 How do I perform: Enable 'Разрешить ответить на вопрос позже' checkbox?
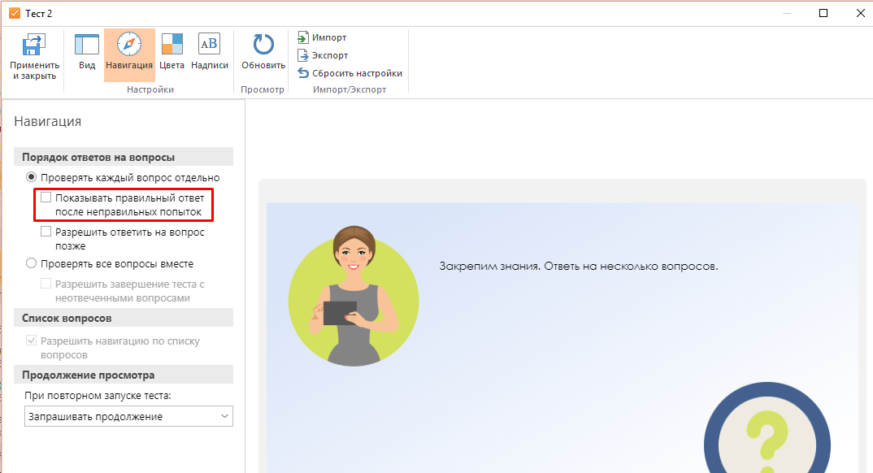tap(46, 232)
